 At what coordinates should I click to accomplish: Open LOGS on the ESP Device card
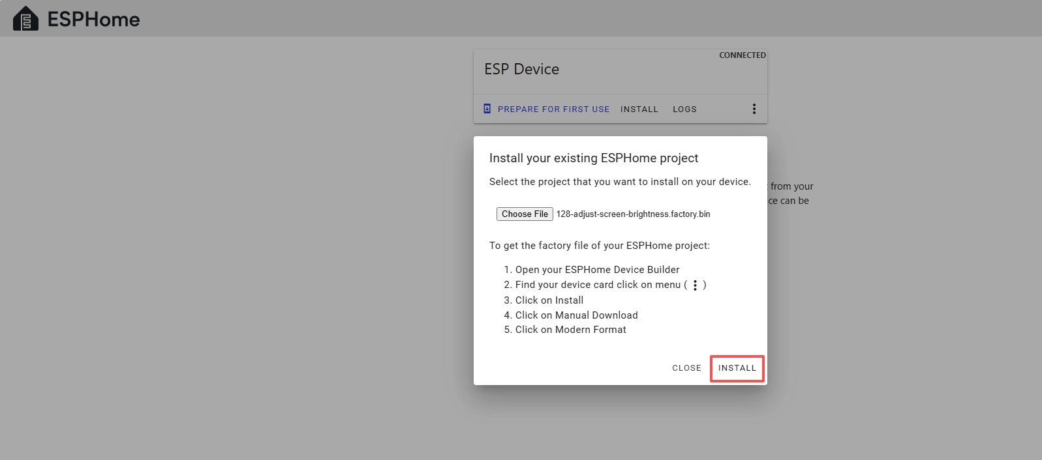coord(684,109)
